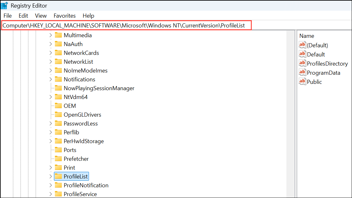The width and height of the screenshot is (352, 198).
Task: Expand the ProfileService key
Action: [x=51, y=194]
